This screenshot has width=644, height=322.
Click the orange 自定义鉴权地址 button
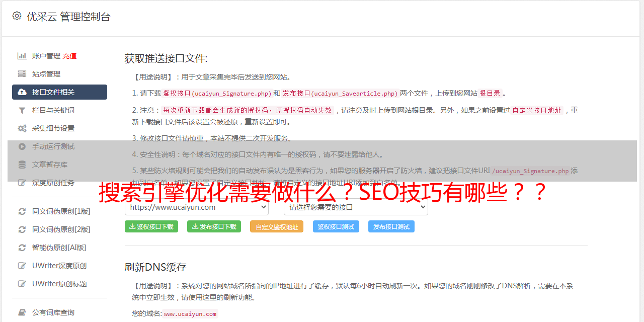(277, 226)
